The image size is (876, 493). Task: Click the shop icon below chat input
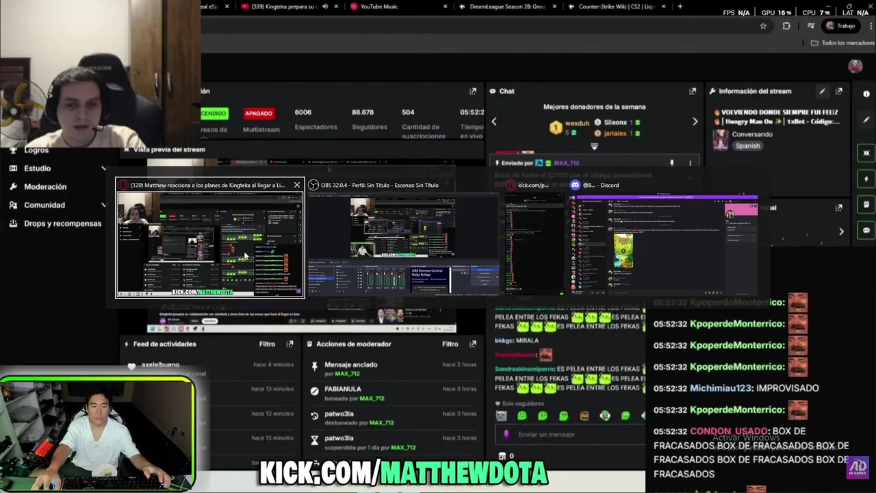click(x=502, y=456)
